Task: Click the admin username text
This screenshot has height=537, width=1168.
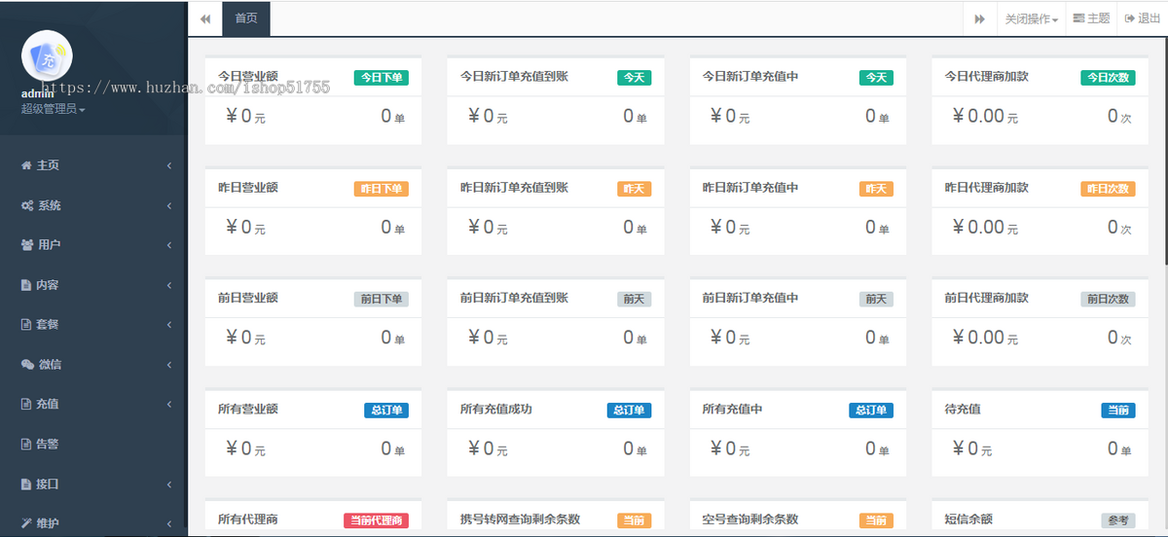Action: tap(38, 93)
